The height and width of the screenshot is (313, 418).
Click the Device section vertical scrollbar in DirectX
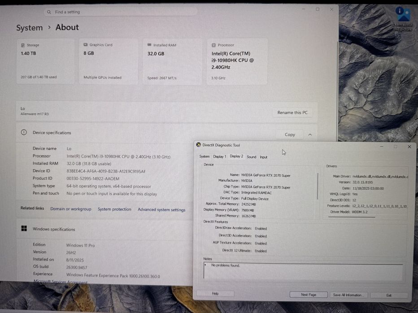[318, 186]
